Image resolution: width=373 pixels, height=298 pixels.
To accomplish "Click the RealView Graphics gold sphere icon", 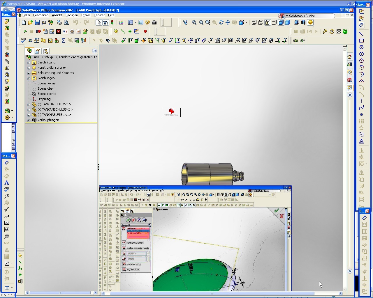I will 310,22.
